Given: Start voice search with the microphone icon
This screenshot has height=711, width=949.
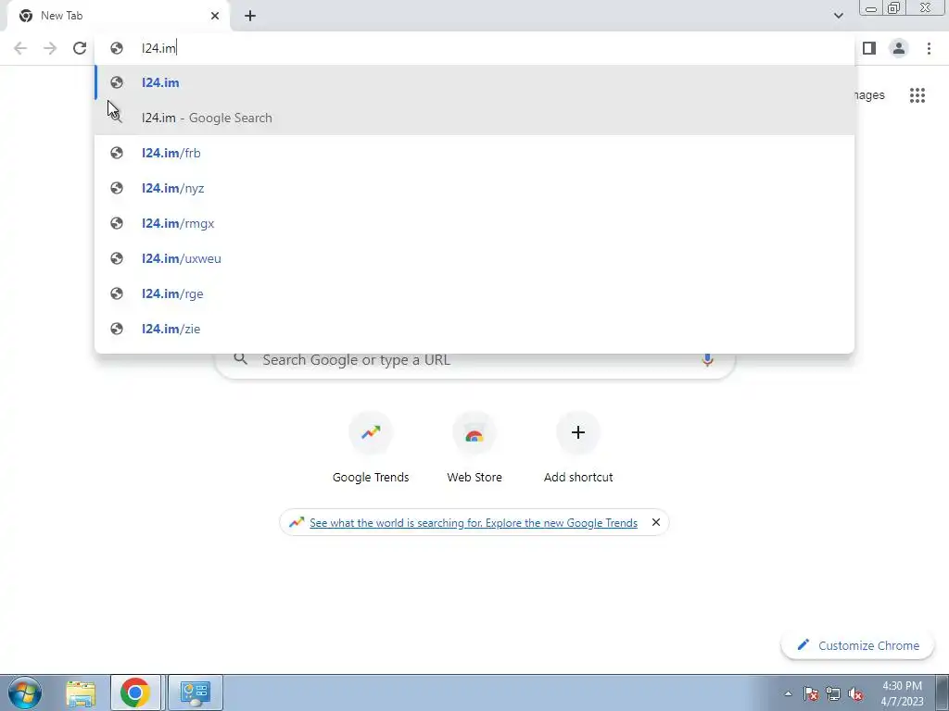Looking at the screenshot, I should tap(707, 360).
